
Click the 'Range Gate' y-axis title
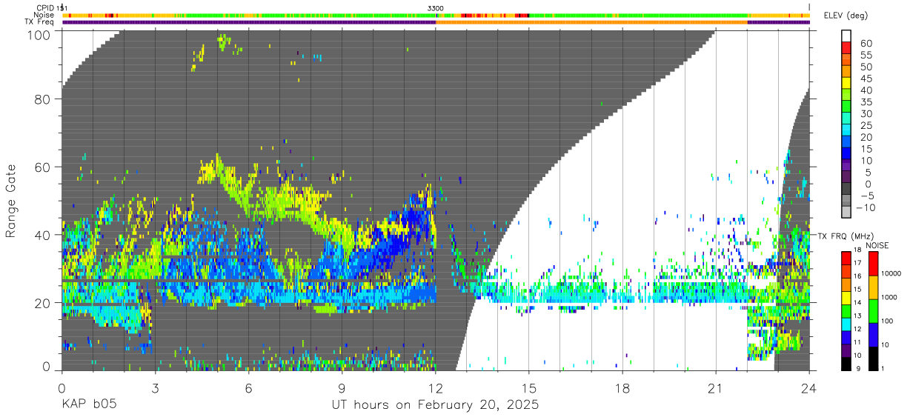(x=12, y=201)
